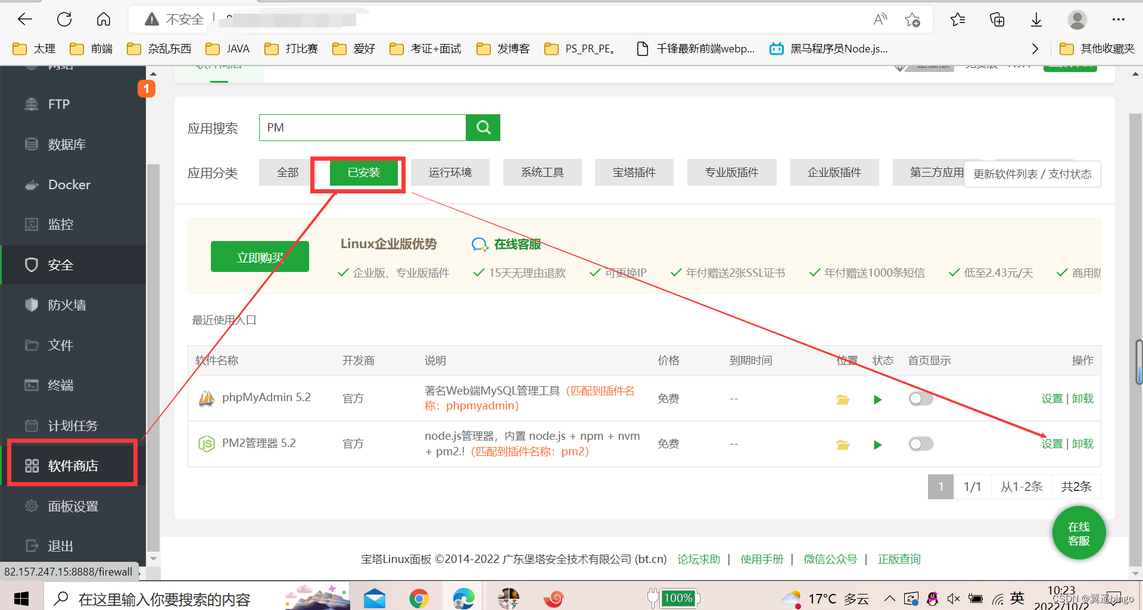The height and width of the screenshot is (610, 1143).
Task: Click sidebar scrollbar thumb
Action: (x=153, y=357)
